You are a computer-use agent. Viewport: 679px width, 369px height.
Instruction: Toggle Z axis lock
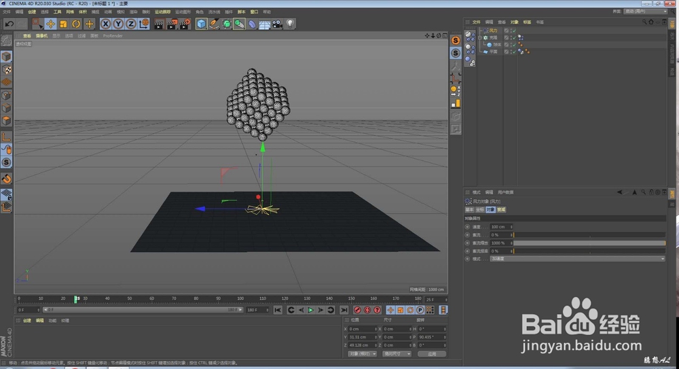[131, 24]
